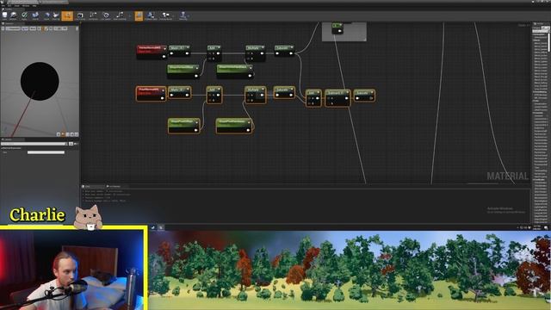This screenshot has width=551, height=310.
Task: Open the Edit menu
Action: click(x=9, y=6)
